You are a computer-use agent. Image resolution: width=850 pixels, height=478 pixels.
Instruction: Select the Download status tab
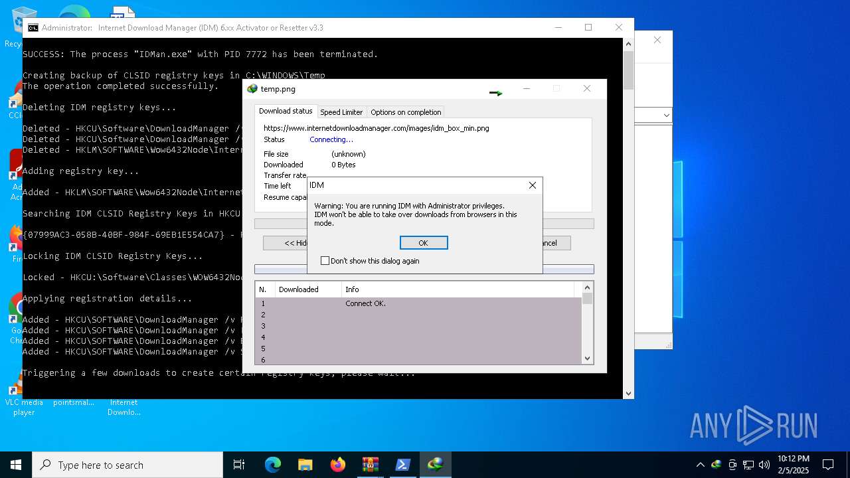(286, 112)
